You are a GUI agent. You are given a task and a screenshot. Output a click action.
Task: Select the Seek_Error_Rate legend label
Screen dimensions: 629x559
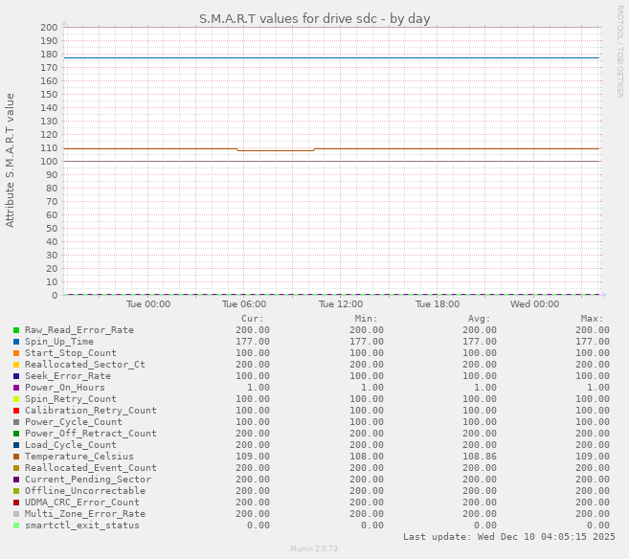tap(67, 376)
